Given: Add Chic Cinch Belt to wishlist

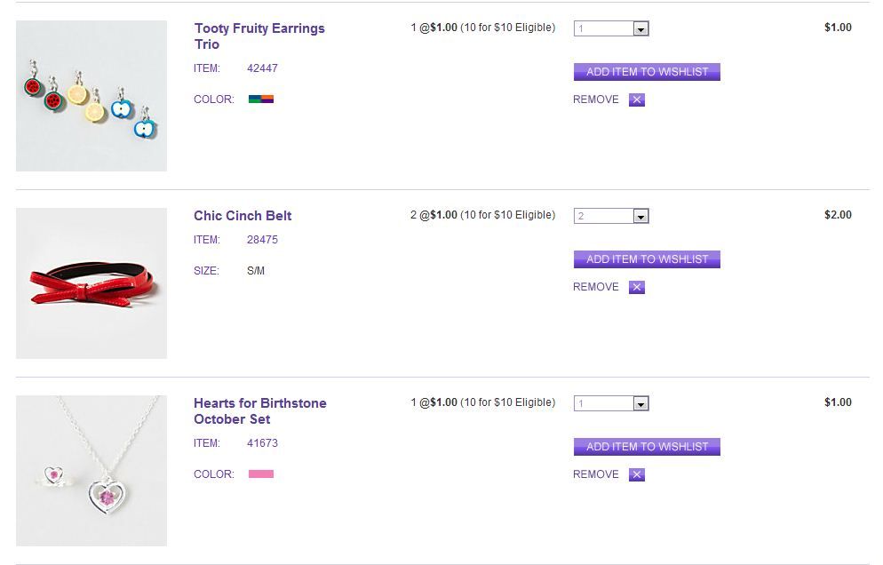Looking at the screenshot, I should (x=647, y=259).
